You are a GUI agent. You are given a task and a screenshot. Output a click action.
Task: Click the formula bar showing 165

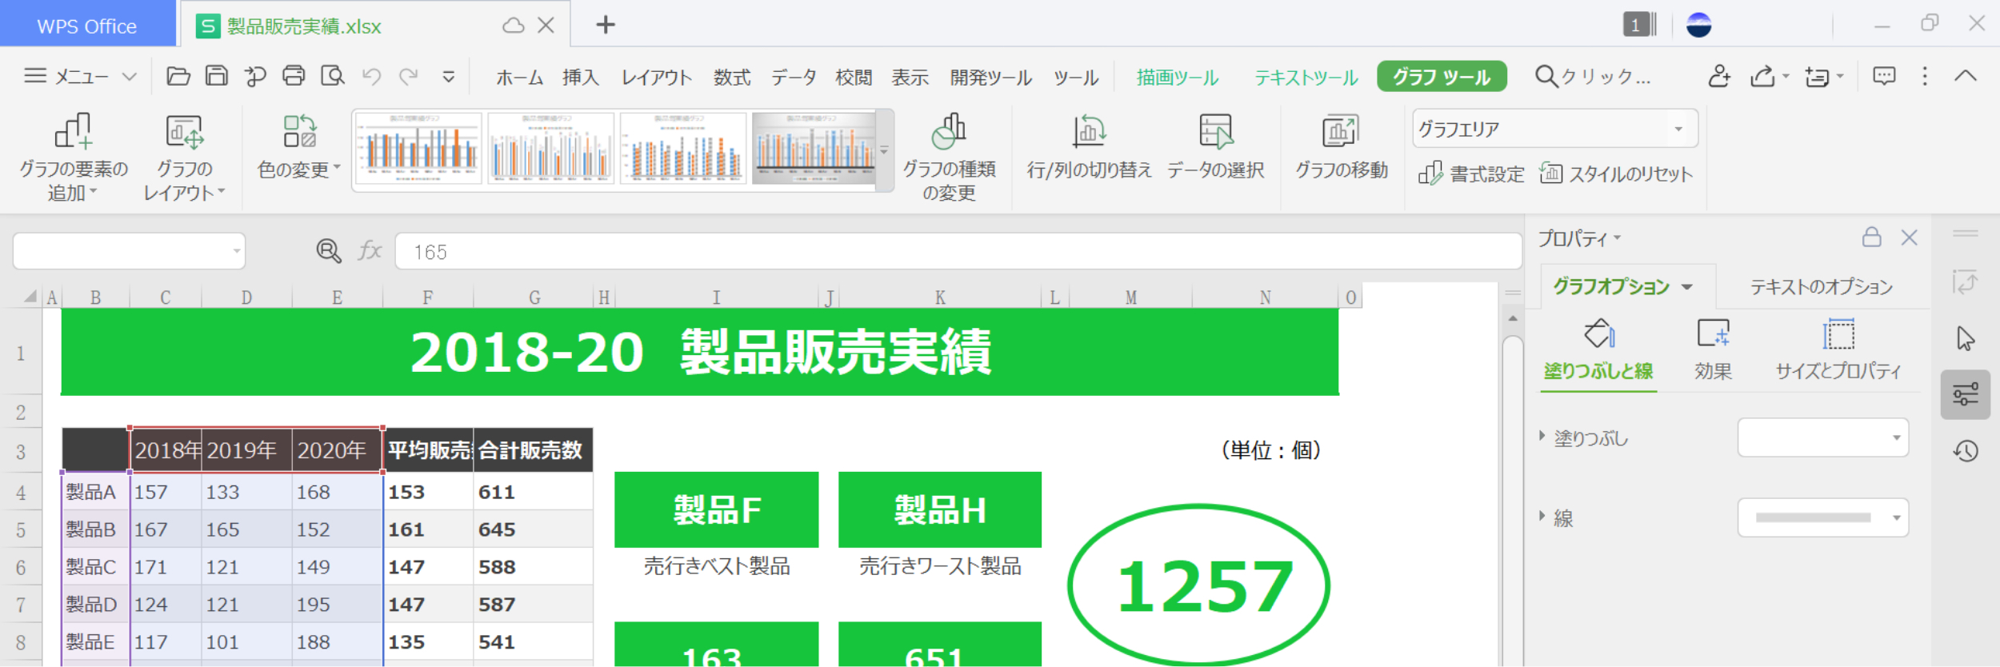pyautogui.click(x=958, y=252)
